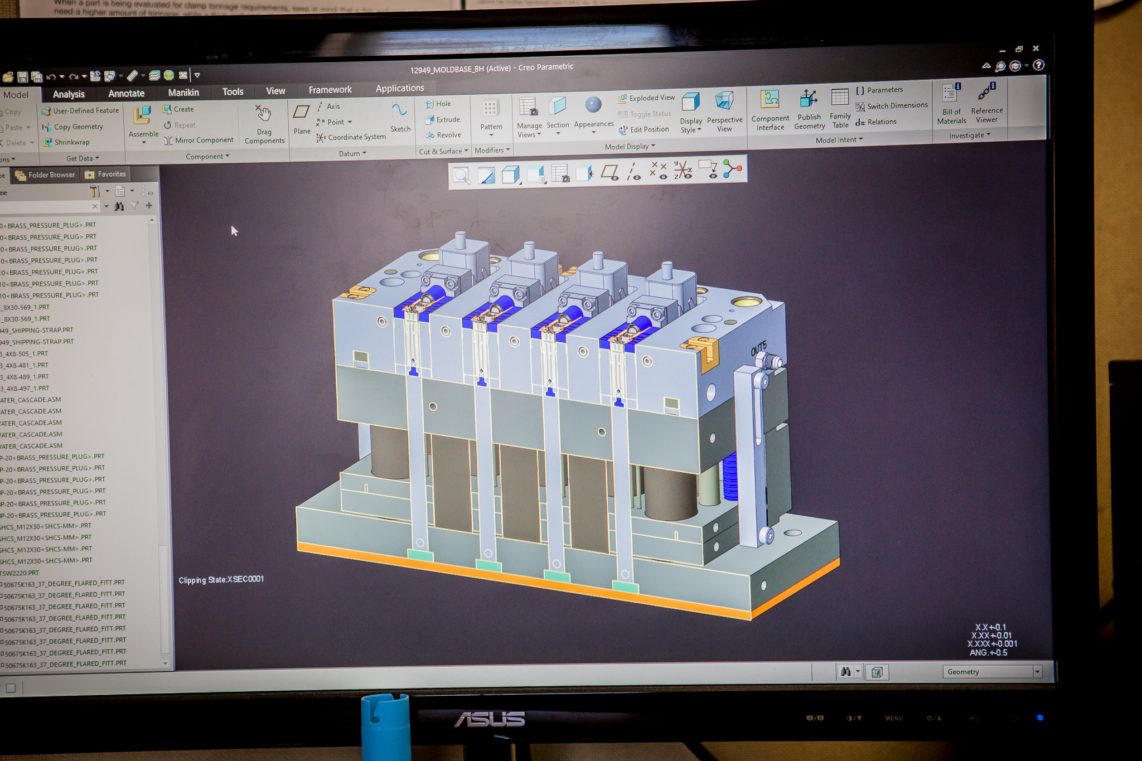
Task: Create a datum Plane
Action: [x=302, y=119]
